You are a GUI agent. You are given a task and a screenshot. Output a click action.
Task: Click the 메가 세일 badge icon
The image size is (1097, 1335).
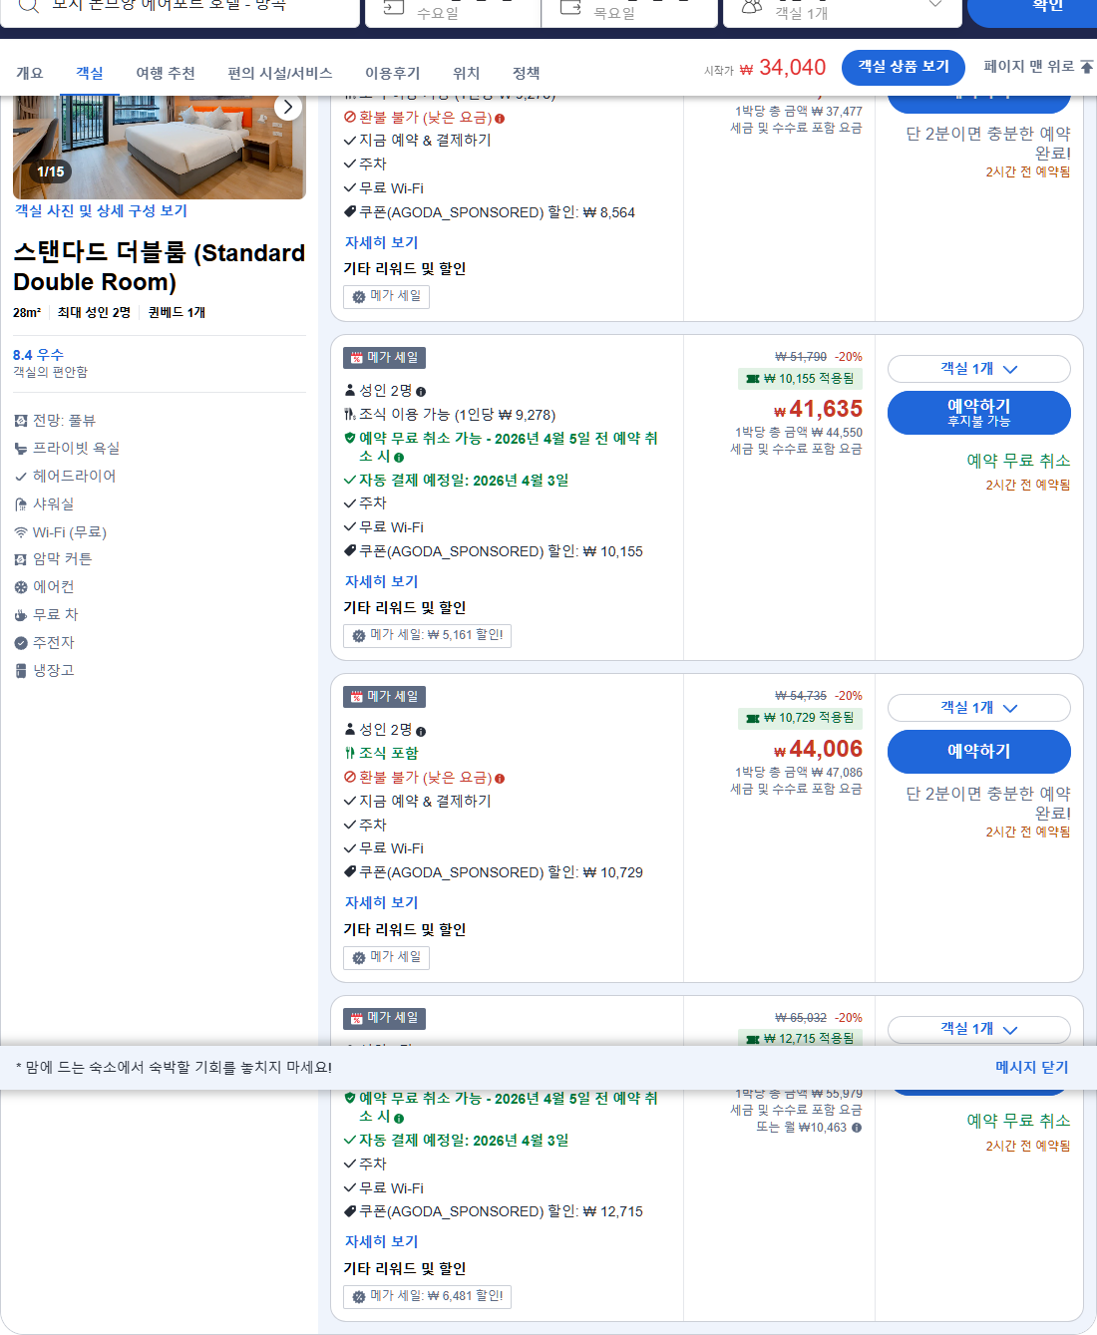click(359, 356)
